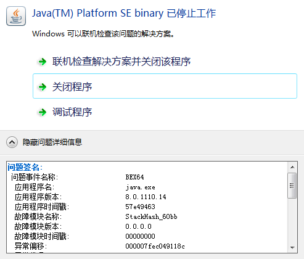
Task: Select fault module version 0.0.0.0
Action: coord(138,226)
